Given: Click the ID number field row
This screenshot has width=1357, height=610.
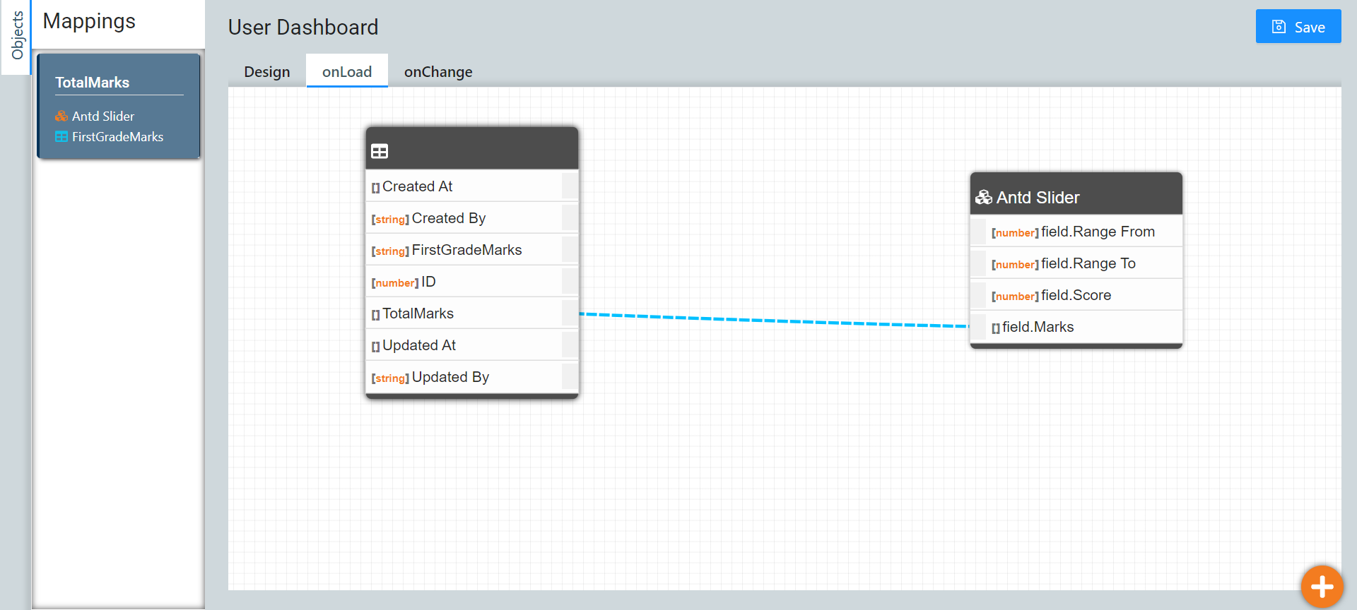Looking at the screenshot, I should pos(472,281).
